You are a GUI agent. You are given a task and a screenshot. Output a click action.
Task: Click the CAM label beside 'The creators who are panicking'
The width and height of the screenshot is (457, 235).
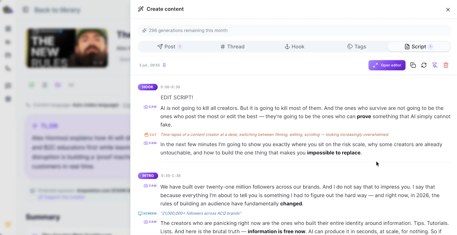click(150, 222)
